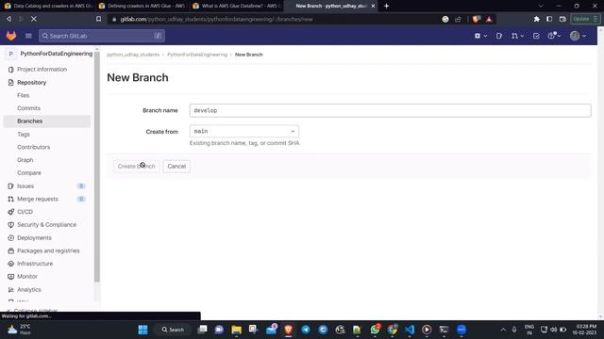Open the Create from main dropdown

pyautogui.click(x=244, y=132)
